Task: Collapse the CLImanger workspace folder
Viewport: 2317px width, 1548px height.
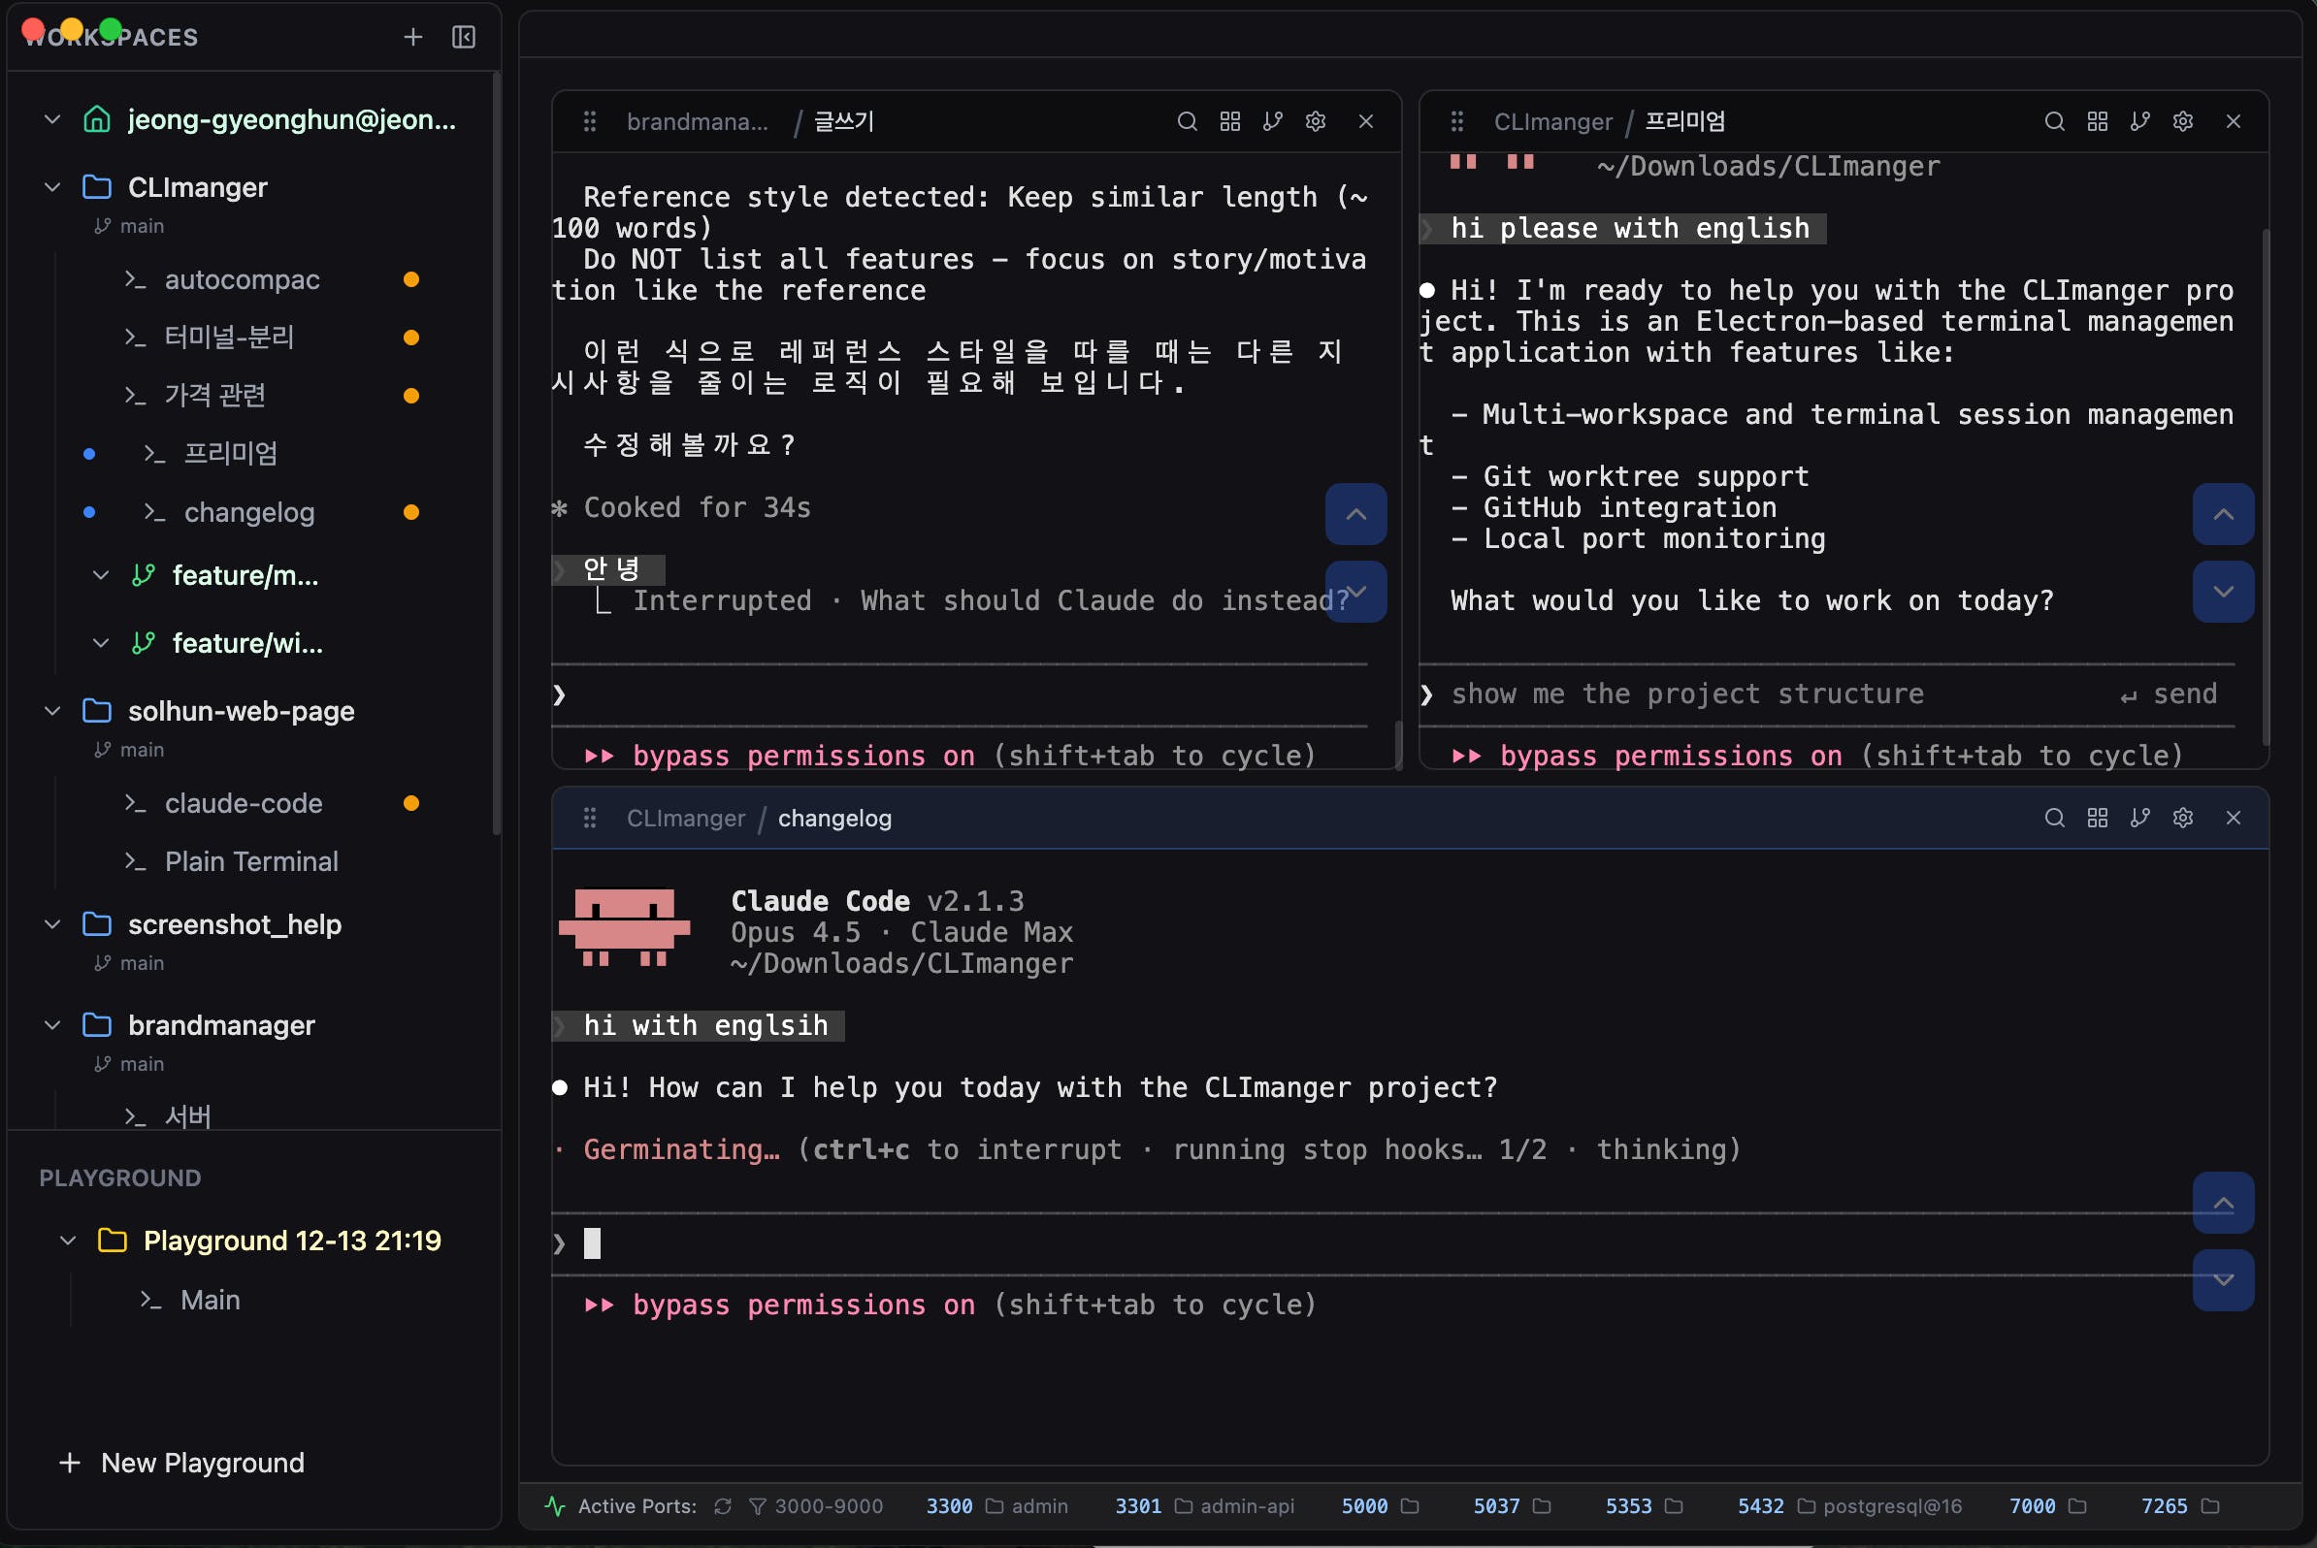Action: (52, 187)
